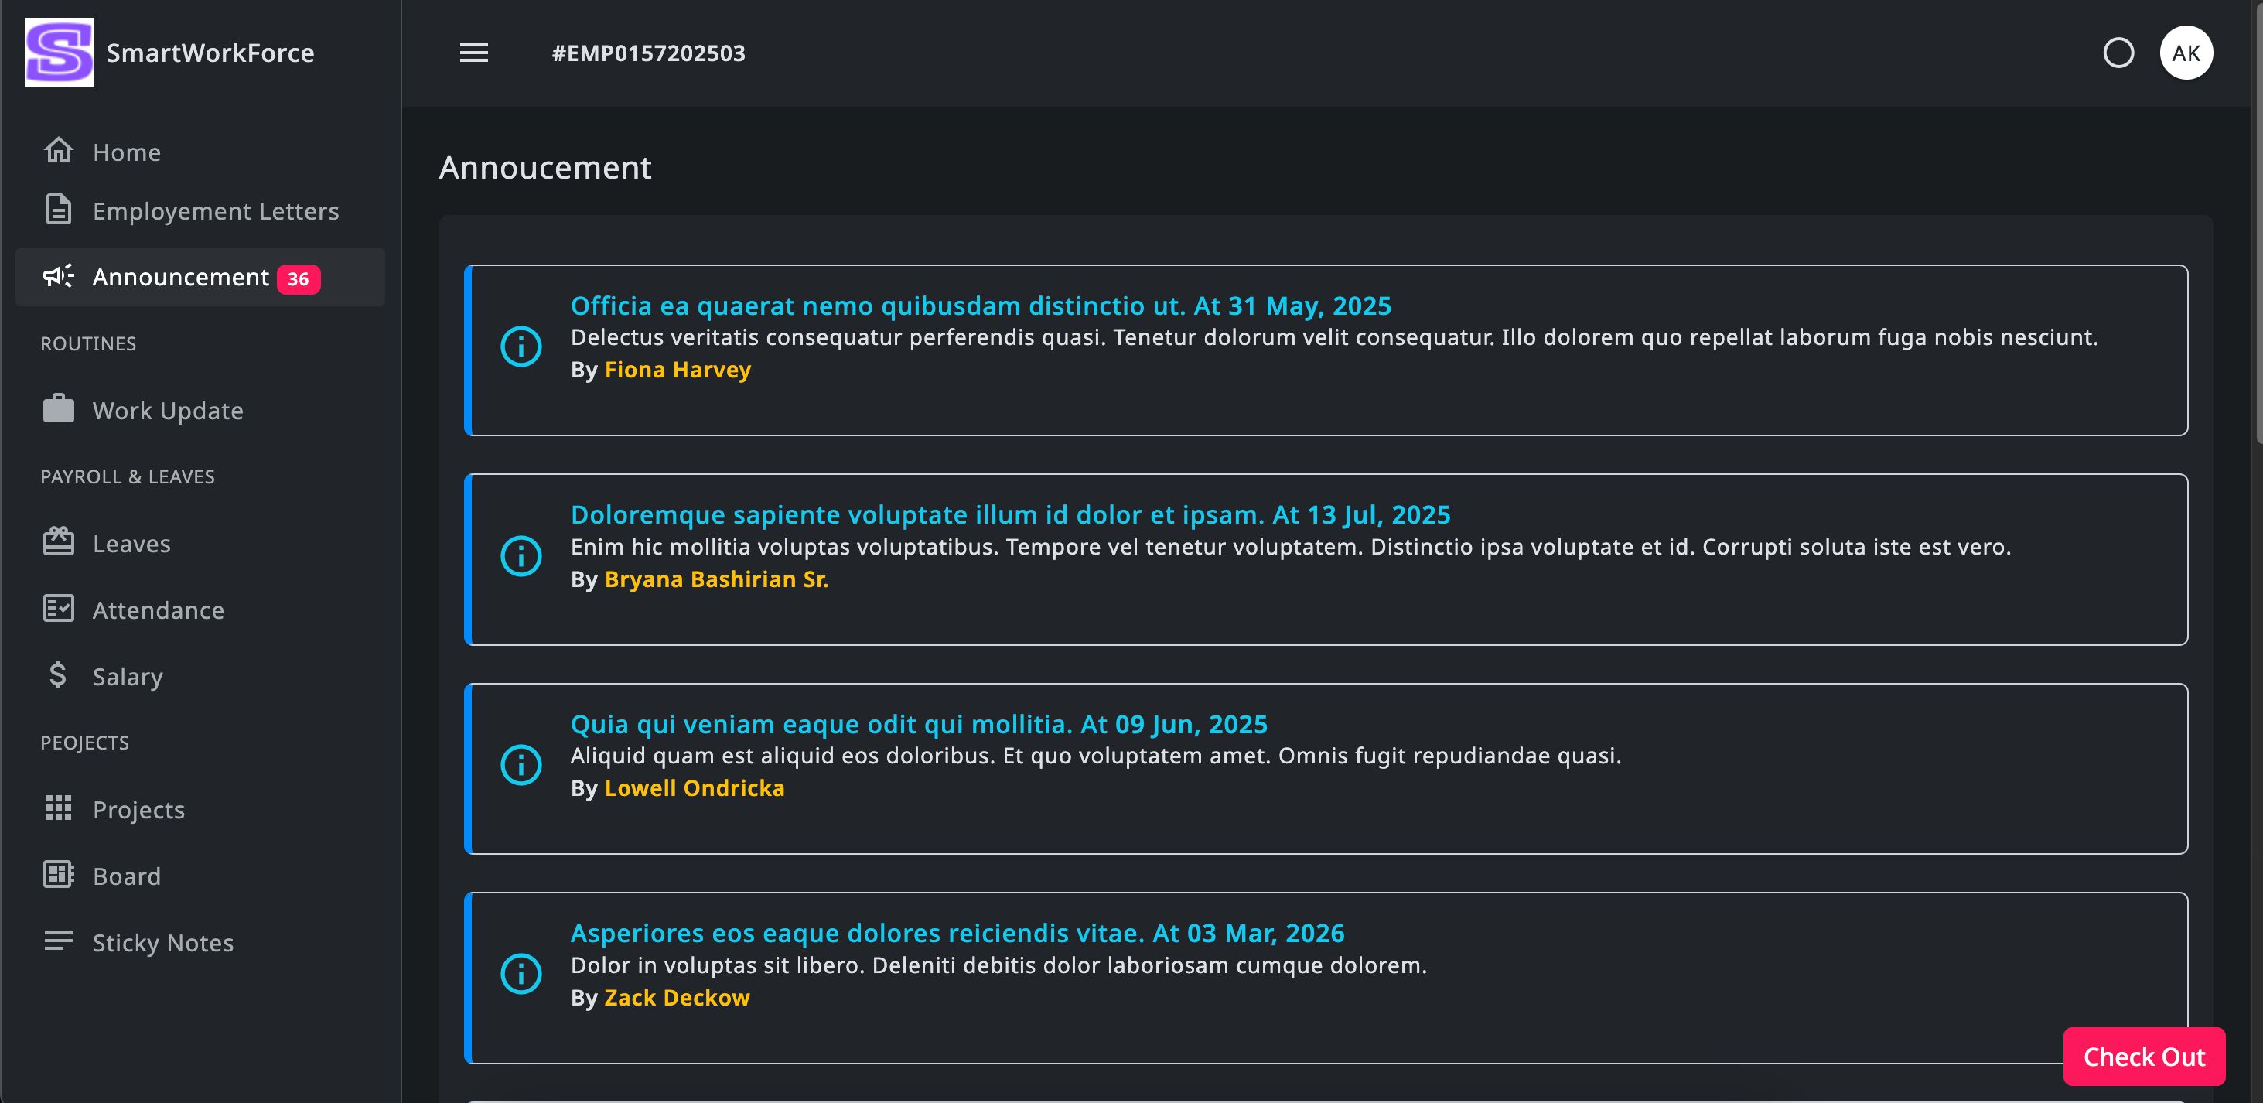Click info icon on Quia qui veniam announcement
Image resolution: width=2263 pixels, height=1103 pixels.
tap(521, 765)
